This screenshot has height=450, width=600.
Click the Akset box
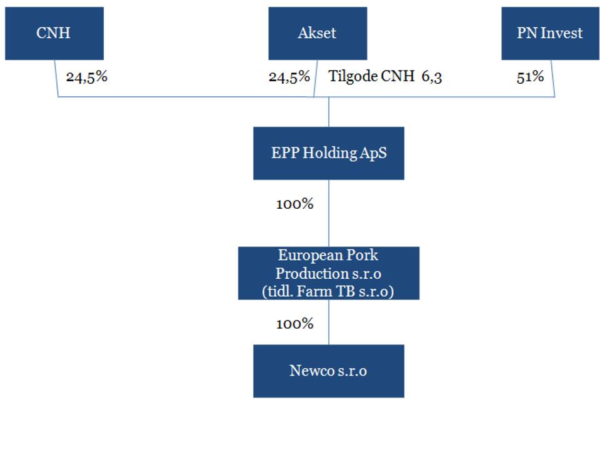pos(317,33)
